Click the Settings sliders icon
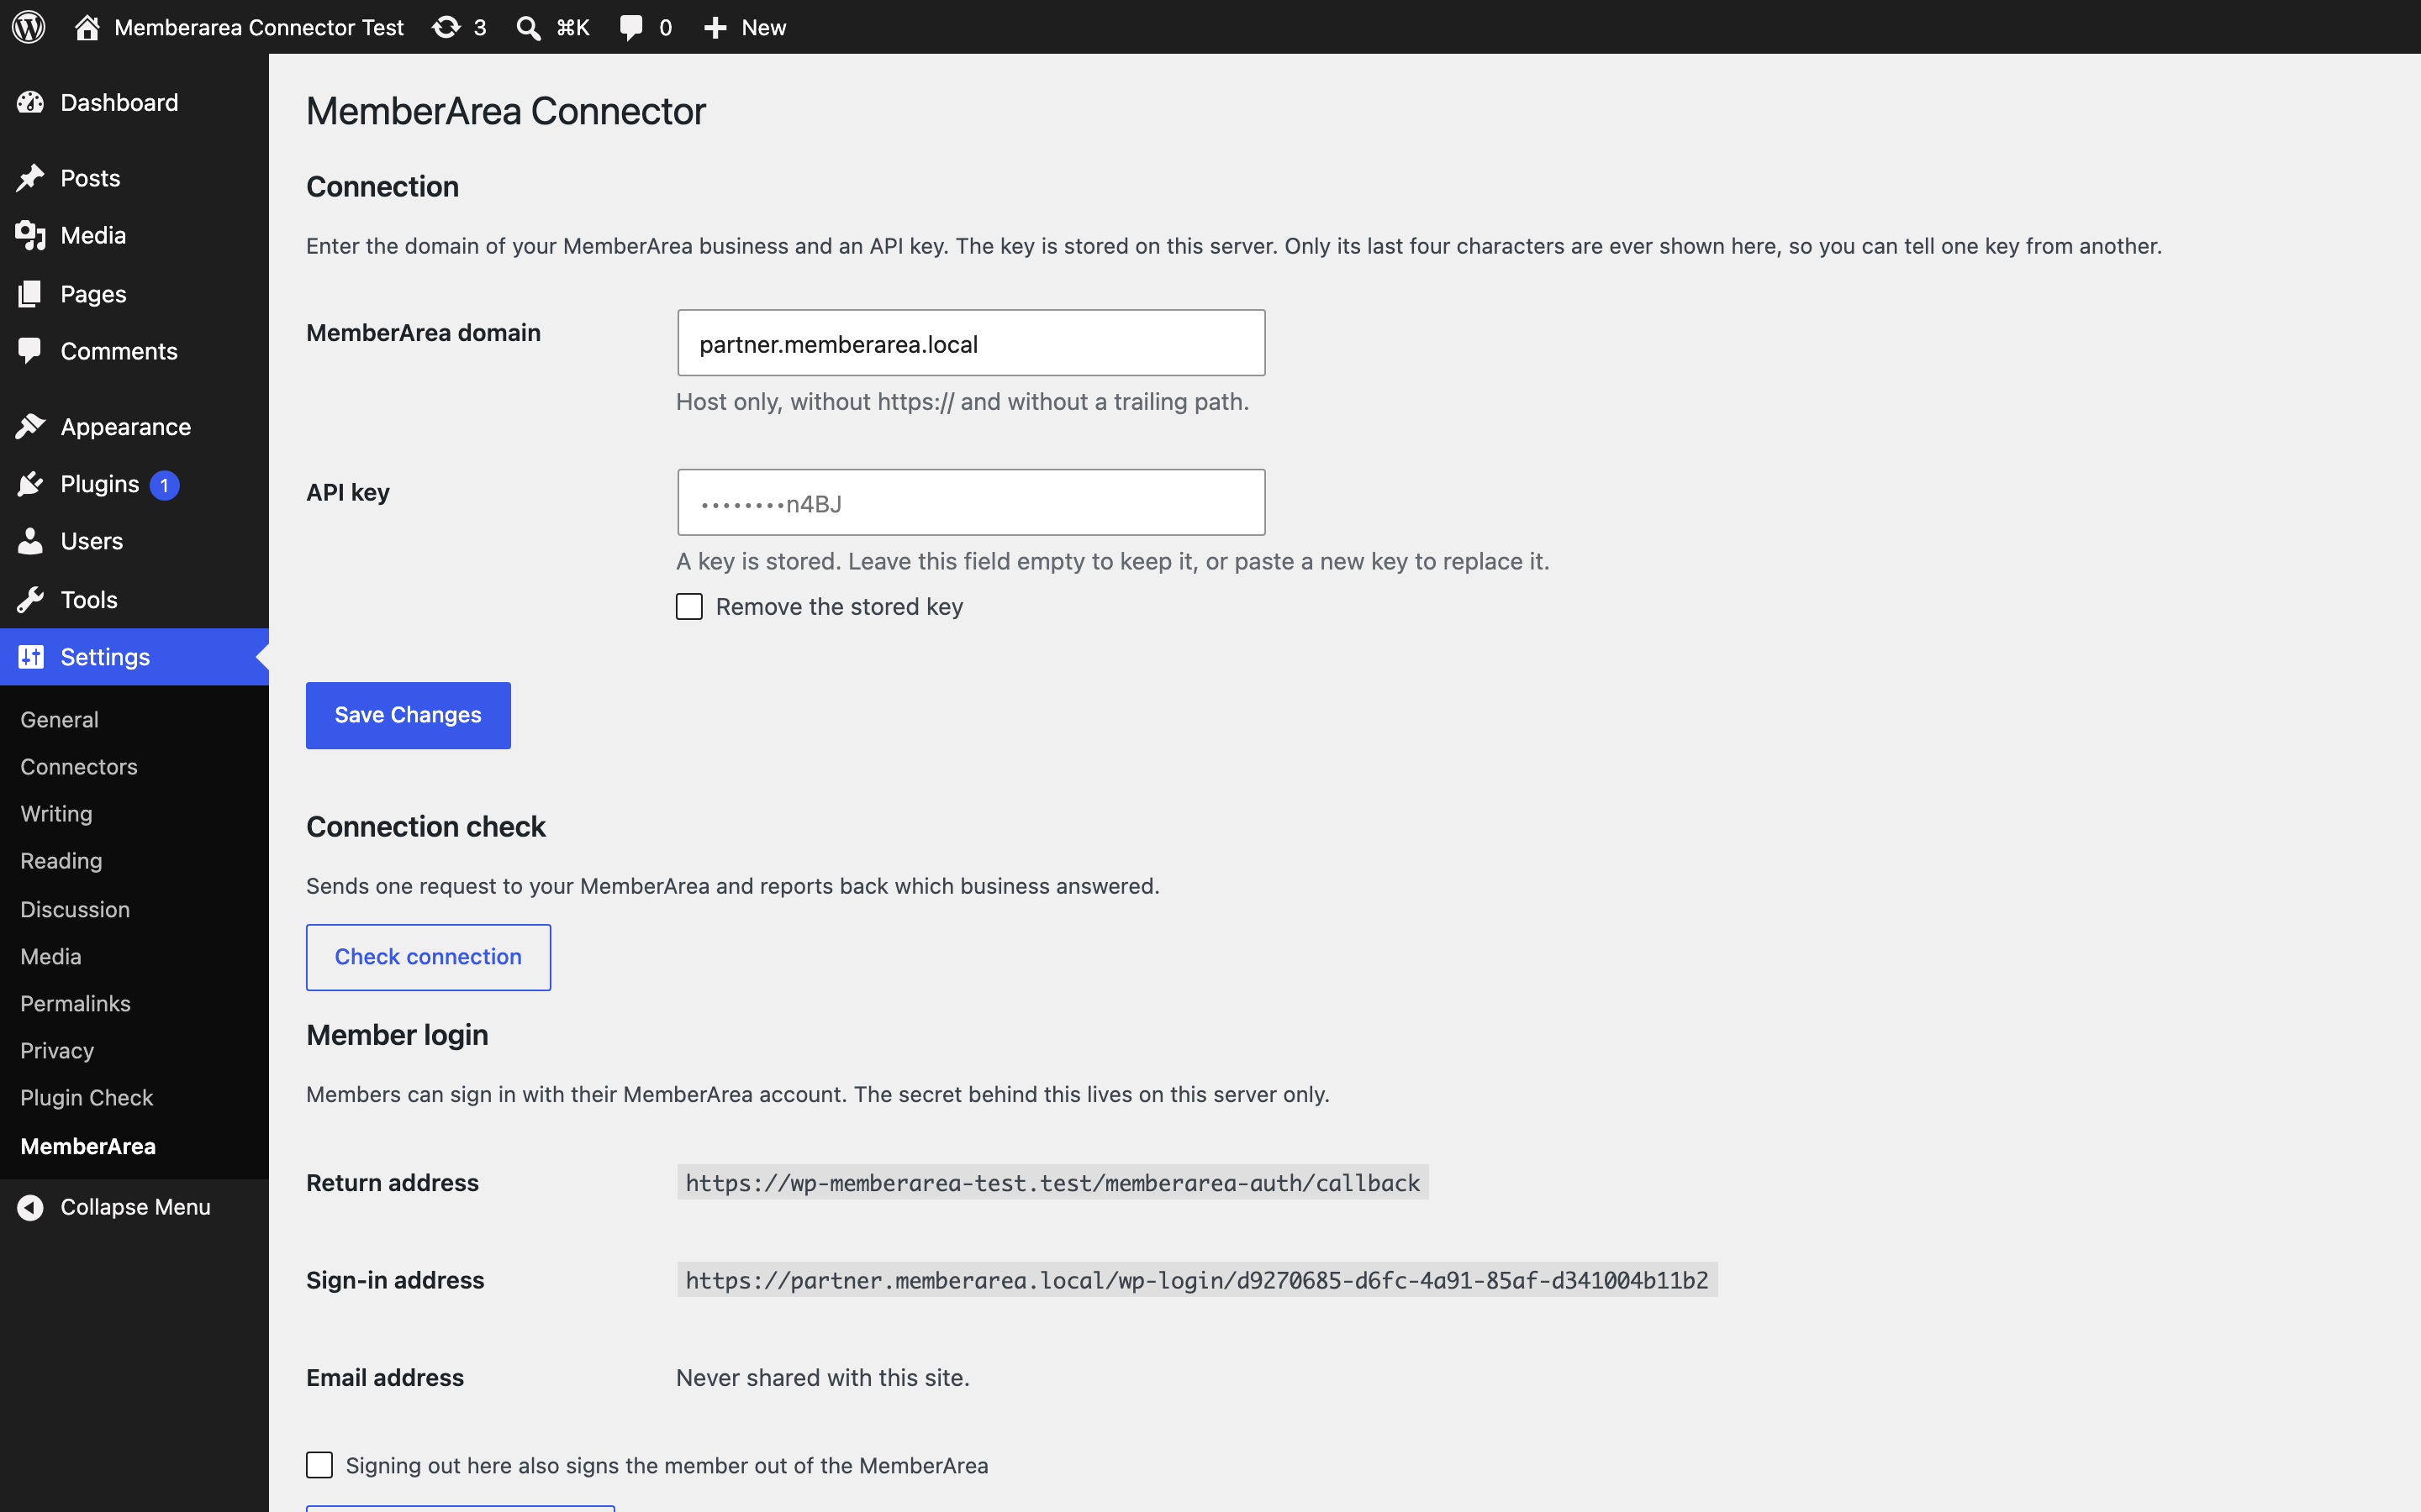This screenshot has height=1512, width=2421. pyautogui.click(x=31, y=657)
